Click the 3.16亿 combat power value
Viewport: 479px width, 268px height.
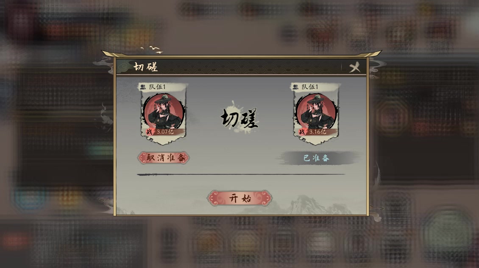tap(317, 132)
